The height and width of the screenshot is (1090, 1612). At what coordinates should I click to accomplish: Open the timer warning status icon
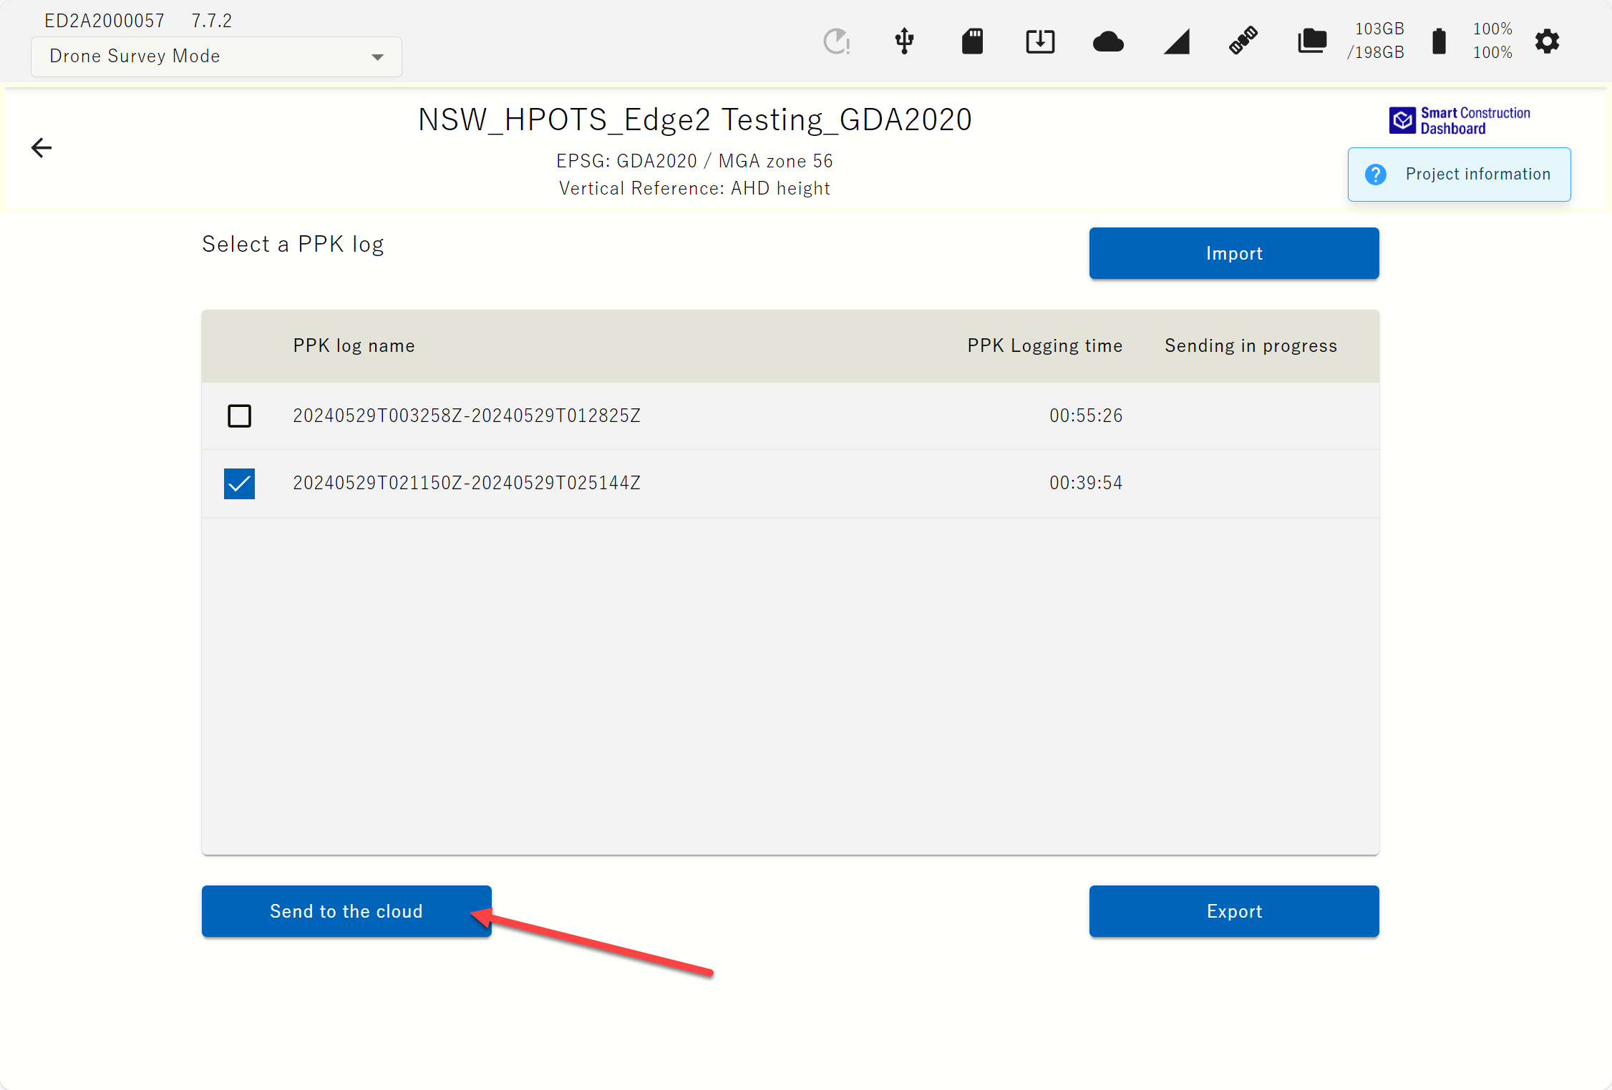(836, 41)
